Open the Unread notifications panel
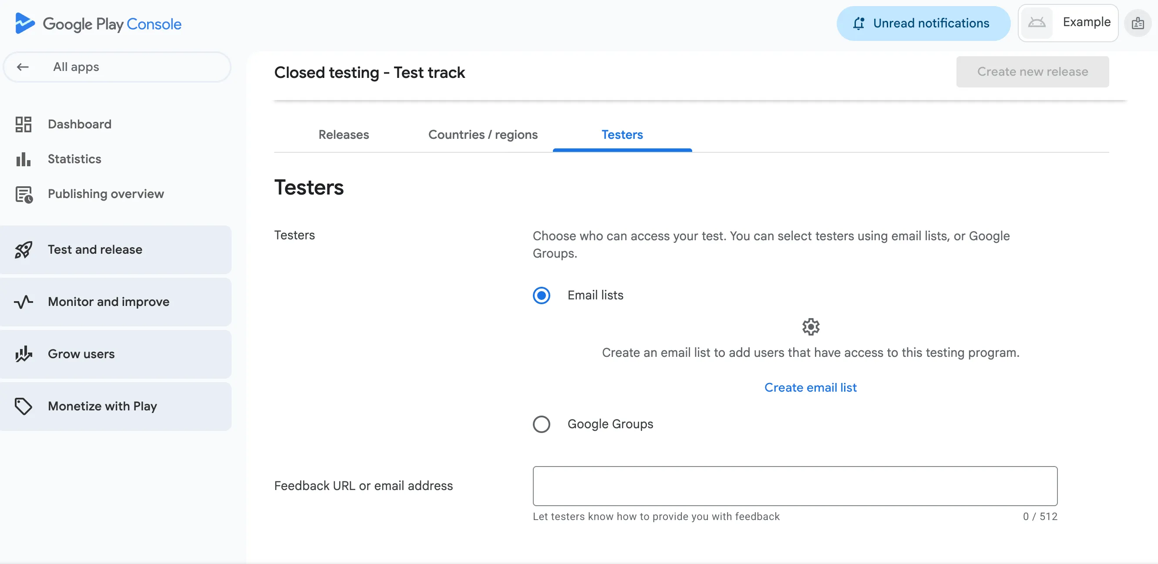1158x564 pixels. tap(922, 23)
